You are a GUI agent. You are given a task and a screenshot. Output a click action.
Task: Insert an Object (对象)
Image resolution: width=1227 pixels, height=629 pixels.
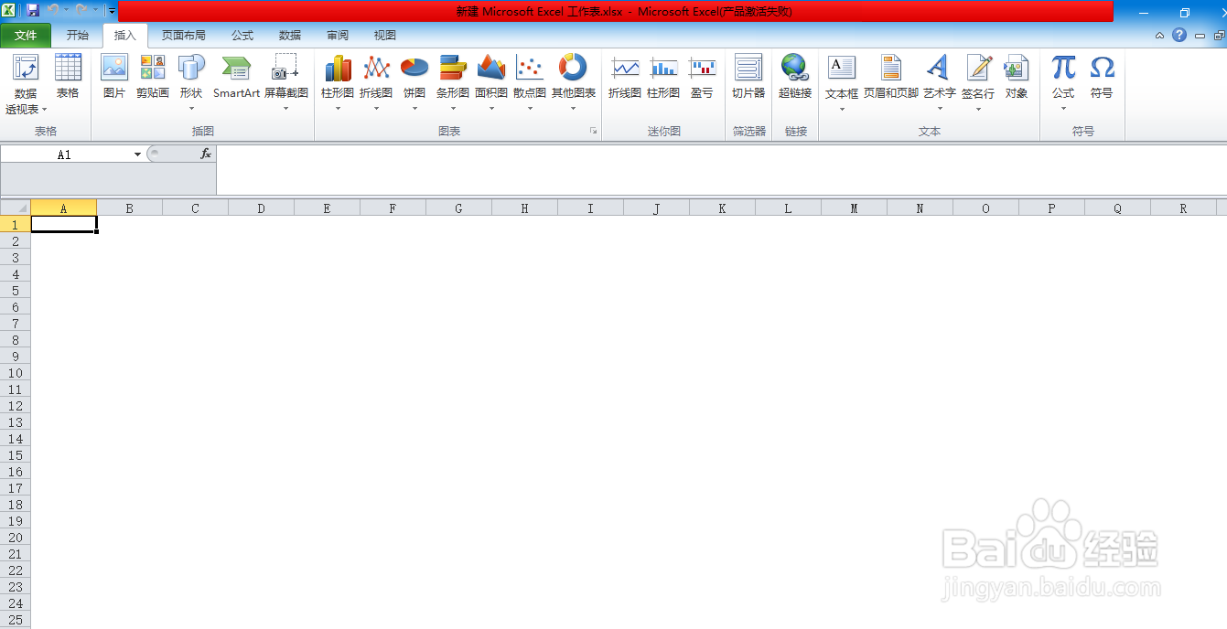(x=1017, y=77)
